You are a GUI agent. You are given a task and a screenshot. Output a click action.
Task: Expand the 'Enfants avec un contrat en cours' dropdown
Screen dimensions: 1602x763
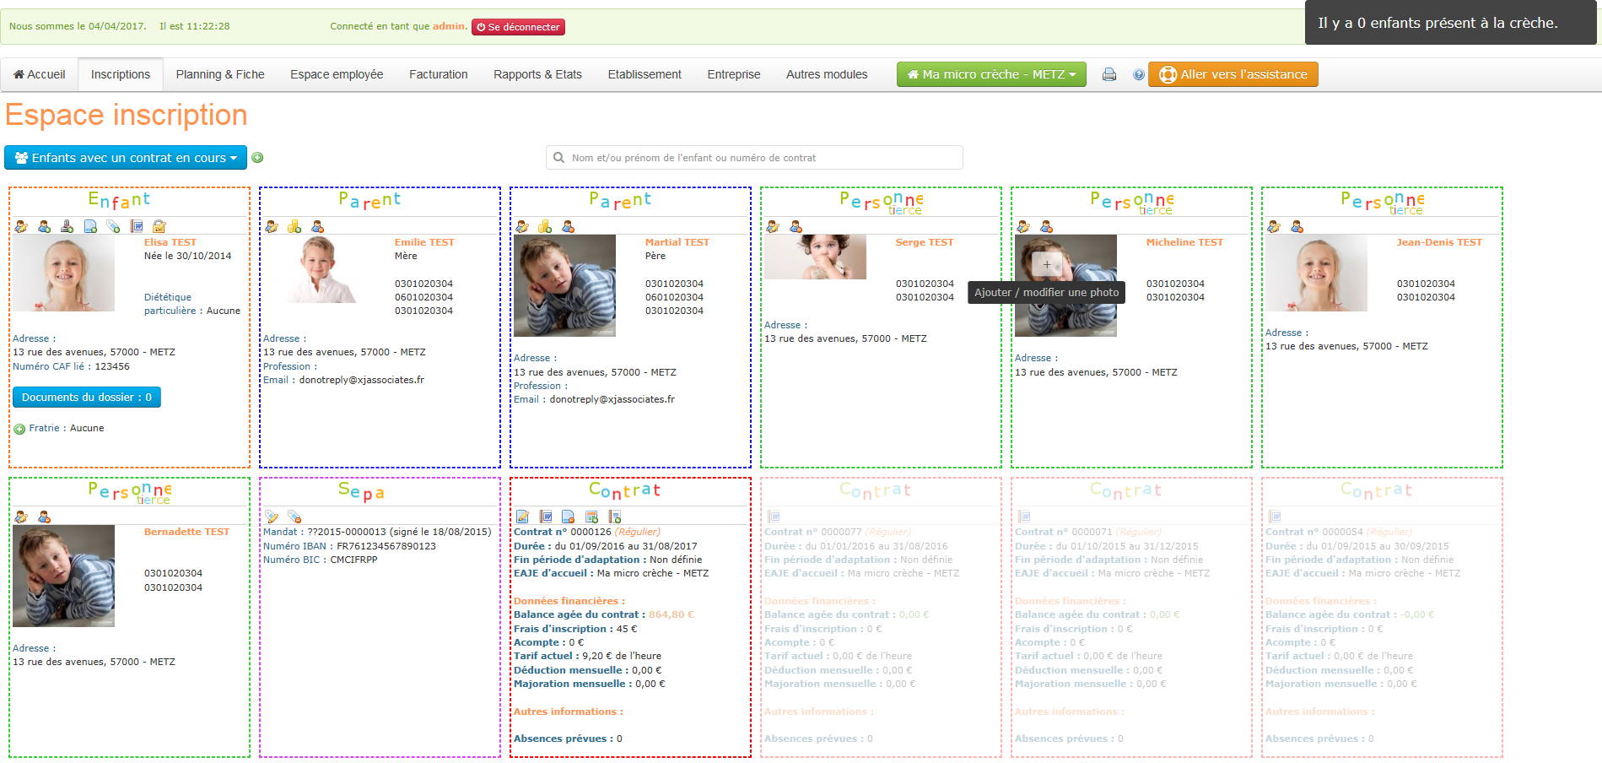click(126, 158)
